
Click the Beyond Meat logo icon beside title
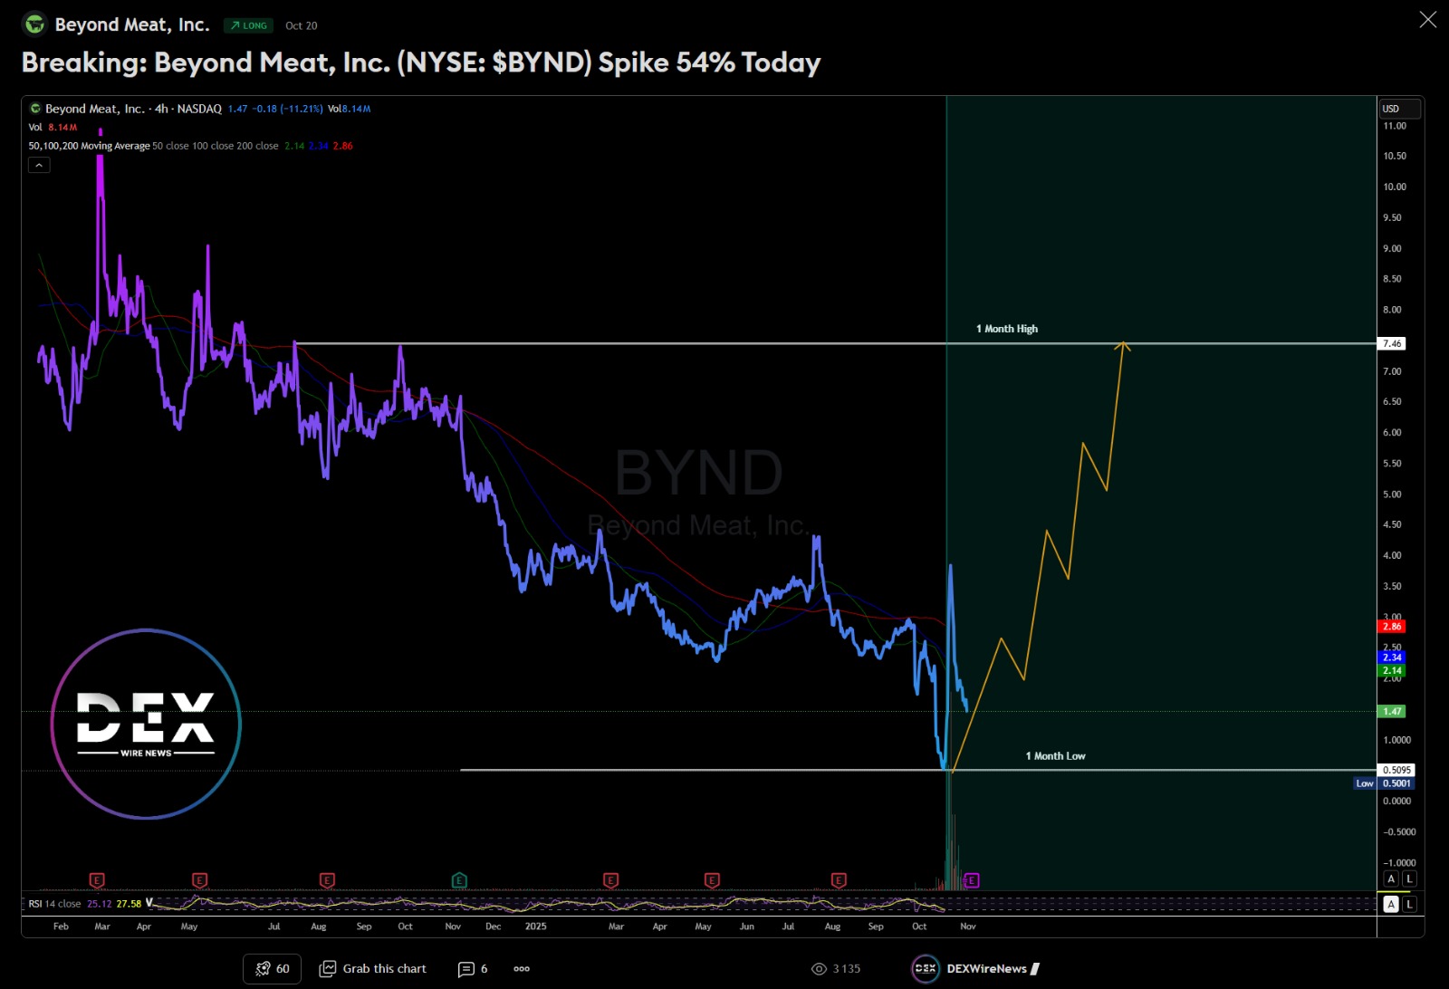34,24
